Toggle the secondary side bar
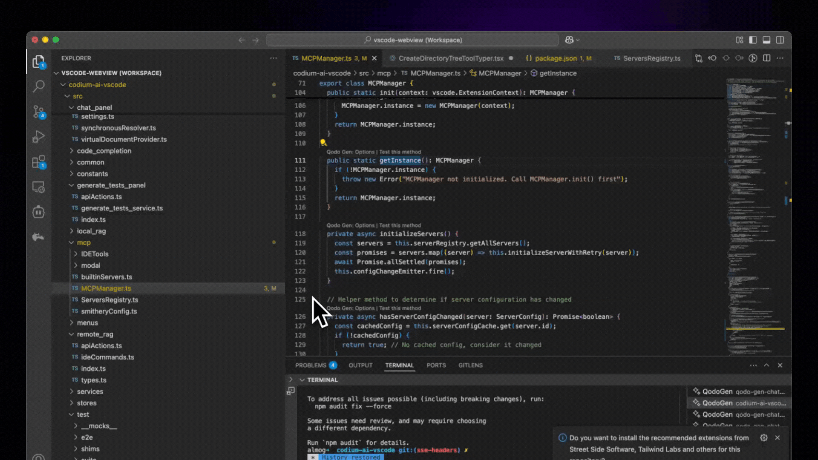The width and height of the screenshot is (818, 460). pos(780,40)
